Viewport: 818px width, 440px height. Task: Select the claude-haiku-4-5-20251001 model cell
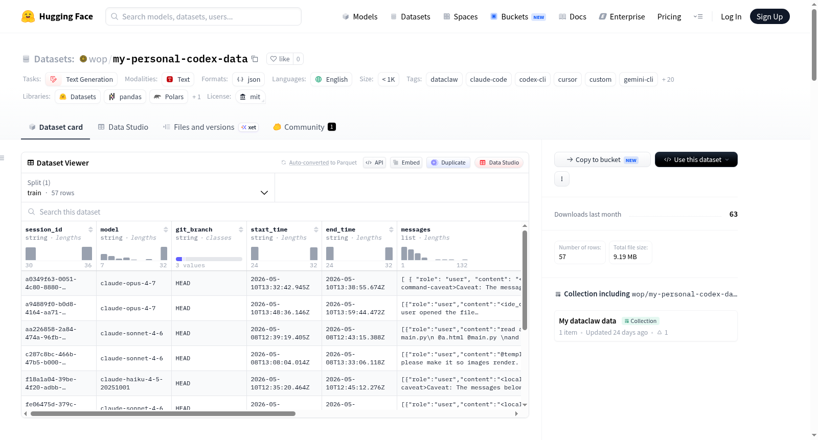coord(134,383)
